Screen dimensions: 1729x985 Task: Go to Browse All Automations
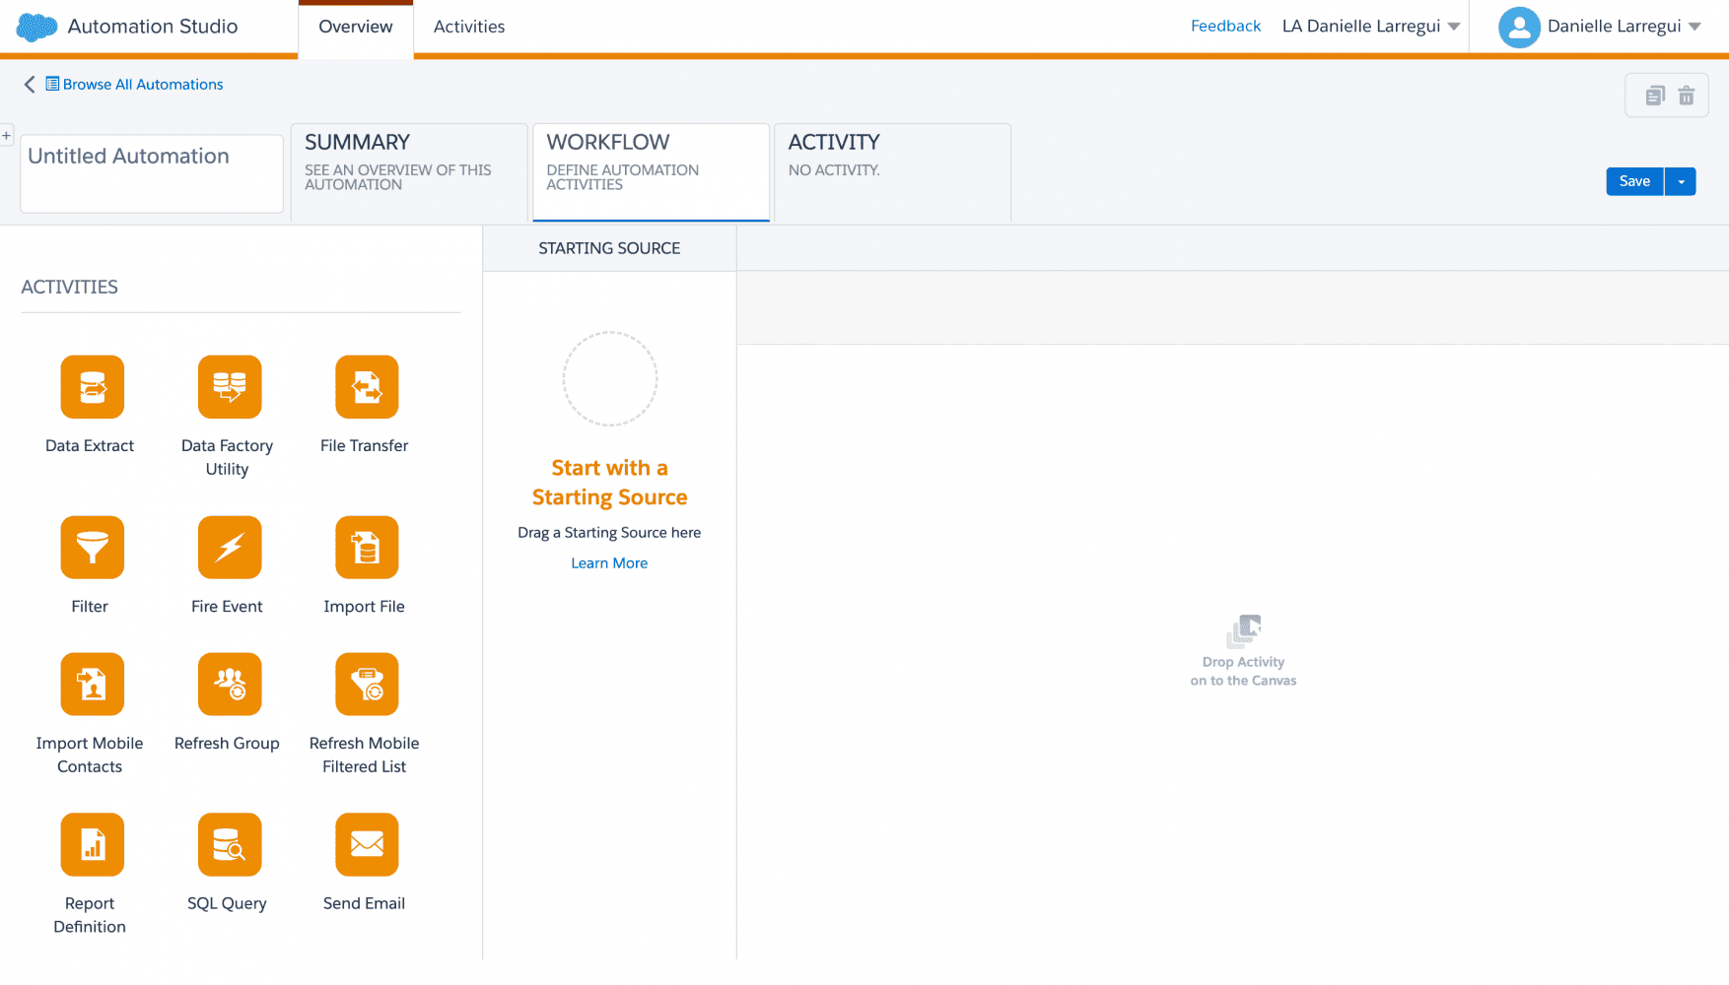[x=143, y=85]
